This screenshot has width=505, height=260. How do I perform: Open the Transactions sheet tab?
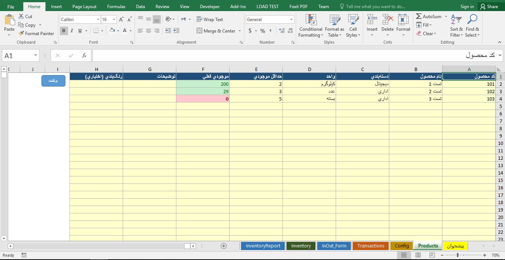(371, 246)
